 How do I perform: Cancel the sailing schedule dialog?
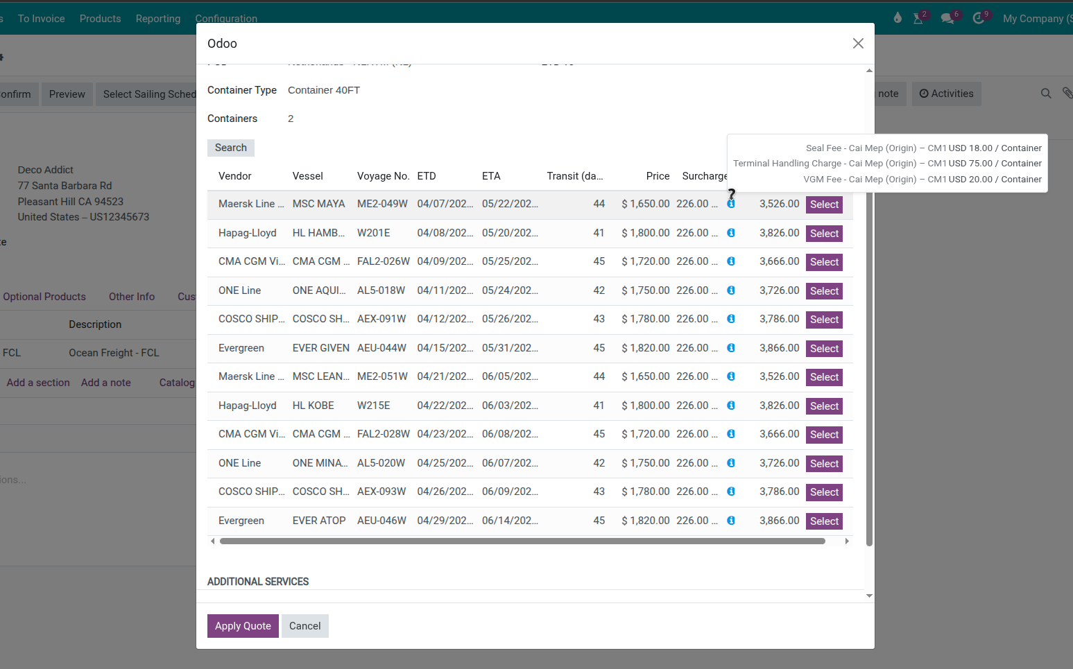pyautogui.click(x=304, y=626)
